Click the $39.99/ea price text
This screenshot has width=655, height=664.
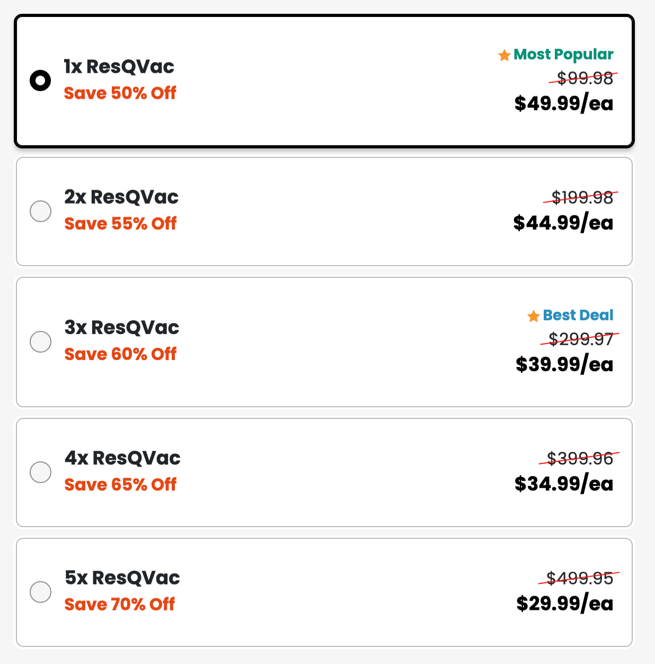click(x=564, y=364)
